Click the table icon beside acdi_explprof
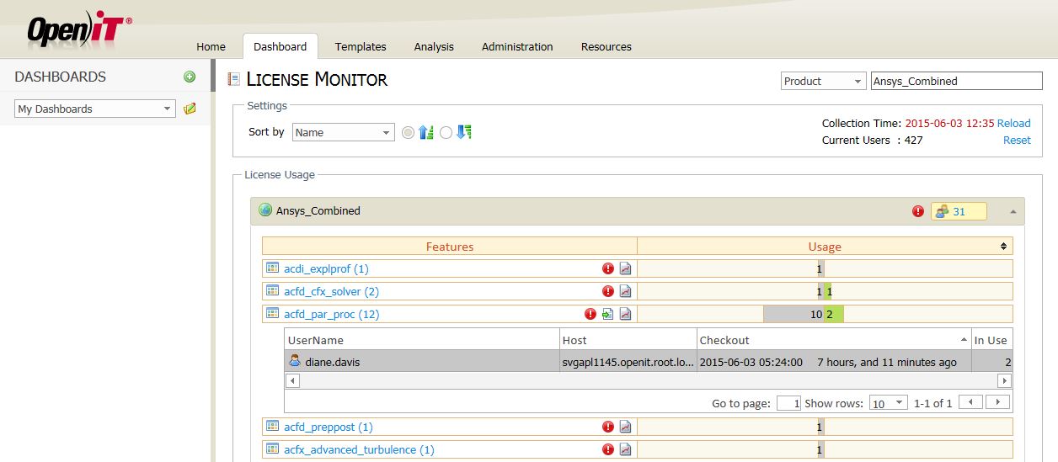Screen dimensions: 1058x462 [272, 268]
